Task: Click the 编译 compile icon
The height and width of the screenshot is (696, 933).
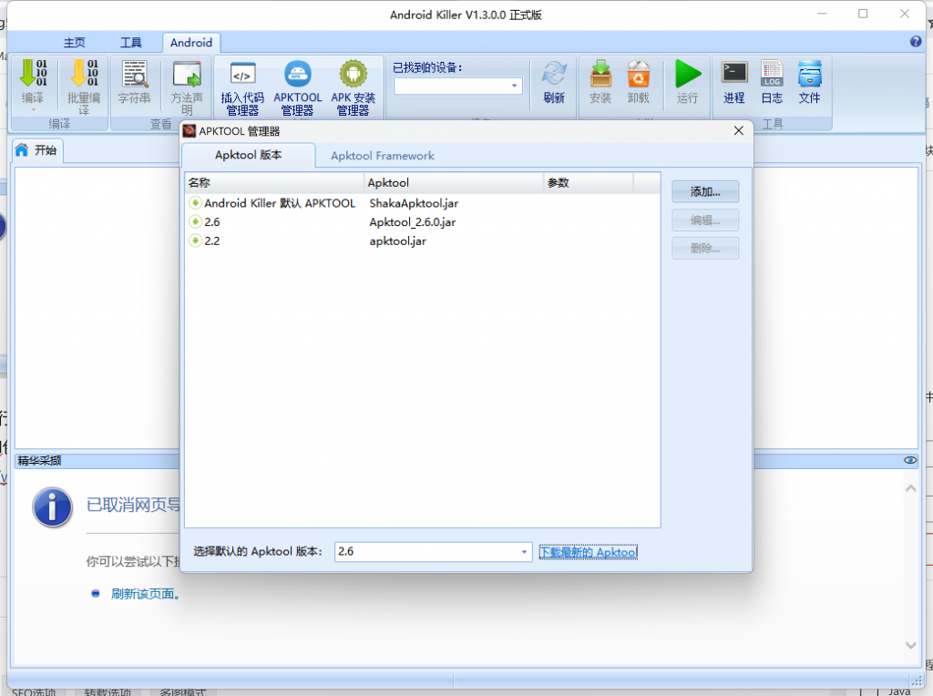Action: [x=33, y=75]
